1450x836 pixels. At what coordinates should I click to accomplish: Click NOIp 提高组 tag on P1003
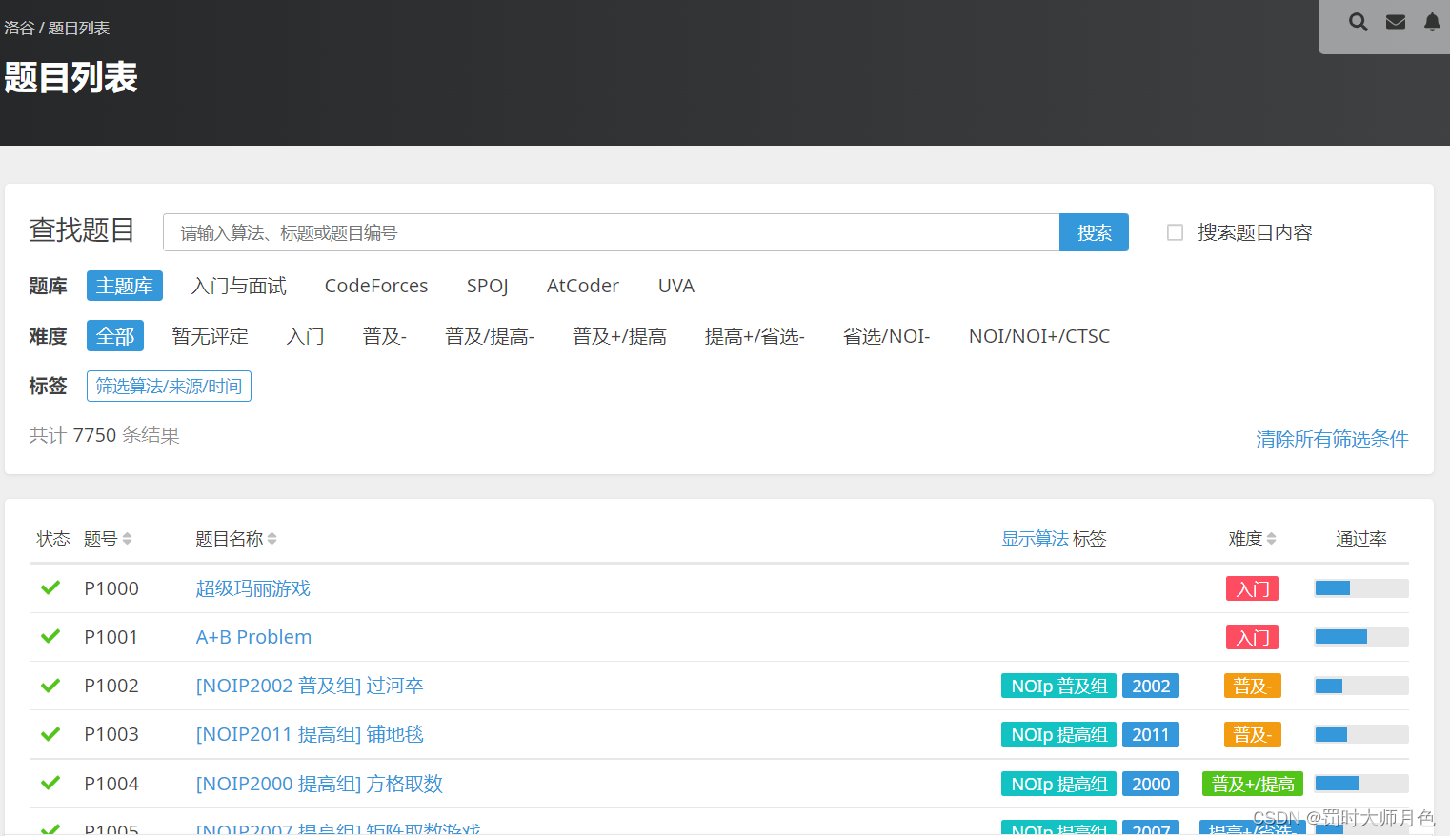[x=1058, y=734]
